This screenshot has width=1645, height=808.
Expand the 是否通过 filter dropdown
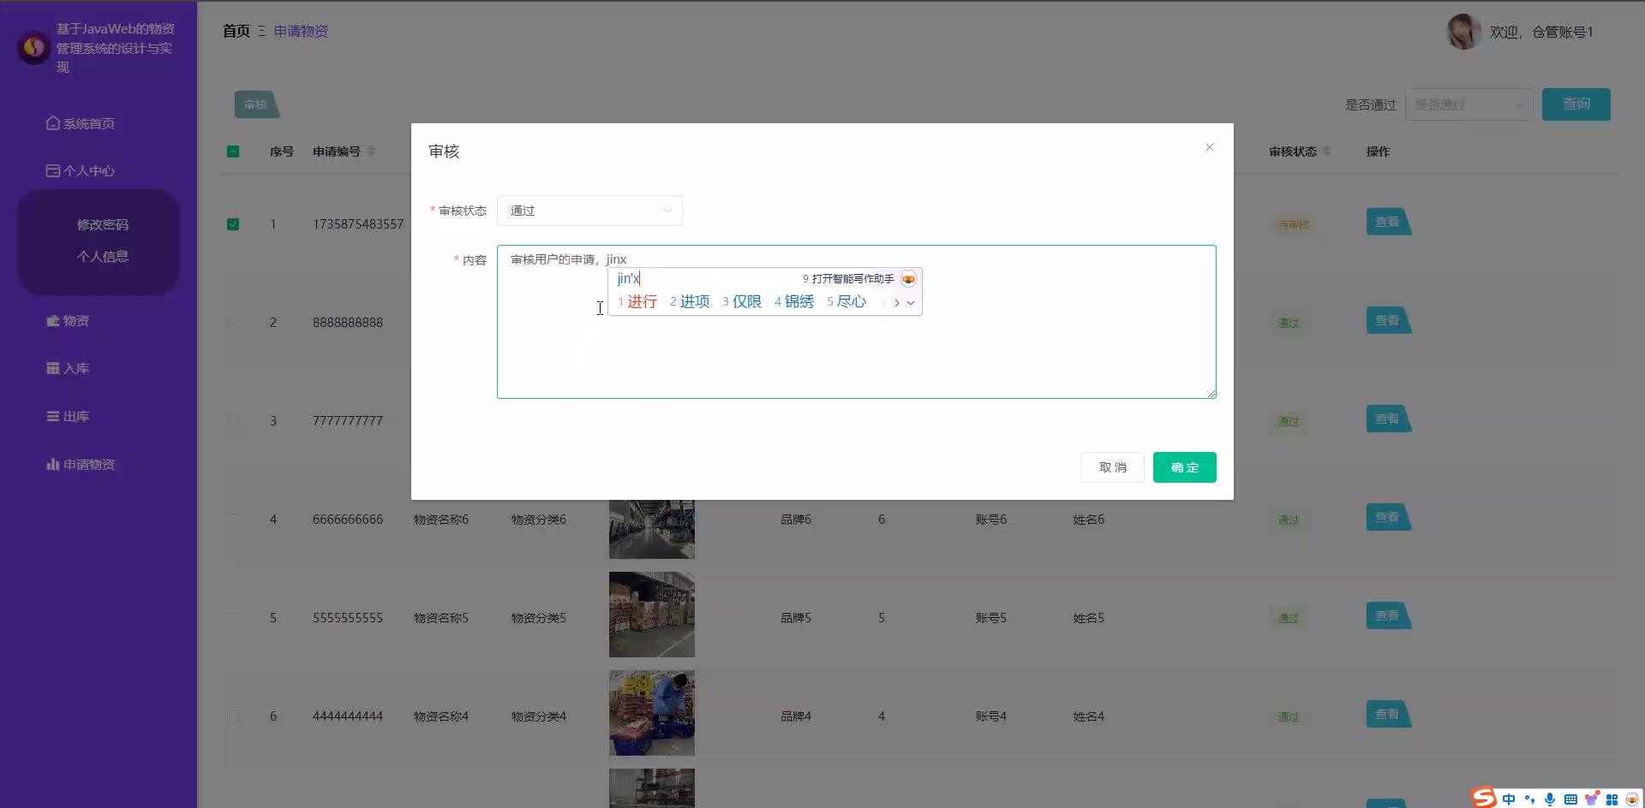pos(1469,104)
